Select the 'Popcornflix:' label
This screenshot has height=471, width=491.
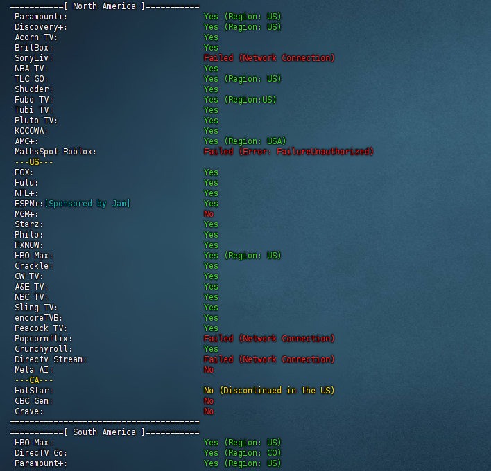43,339
